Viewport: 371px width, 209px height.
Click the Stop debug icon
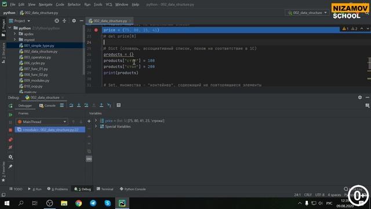click(10, 130)
